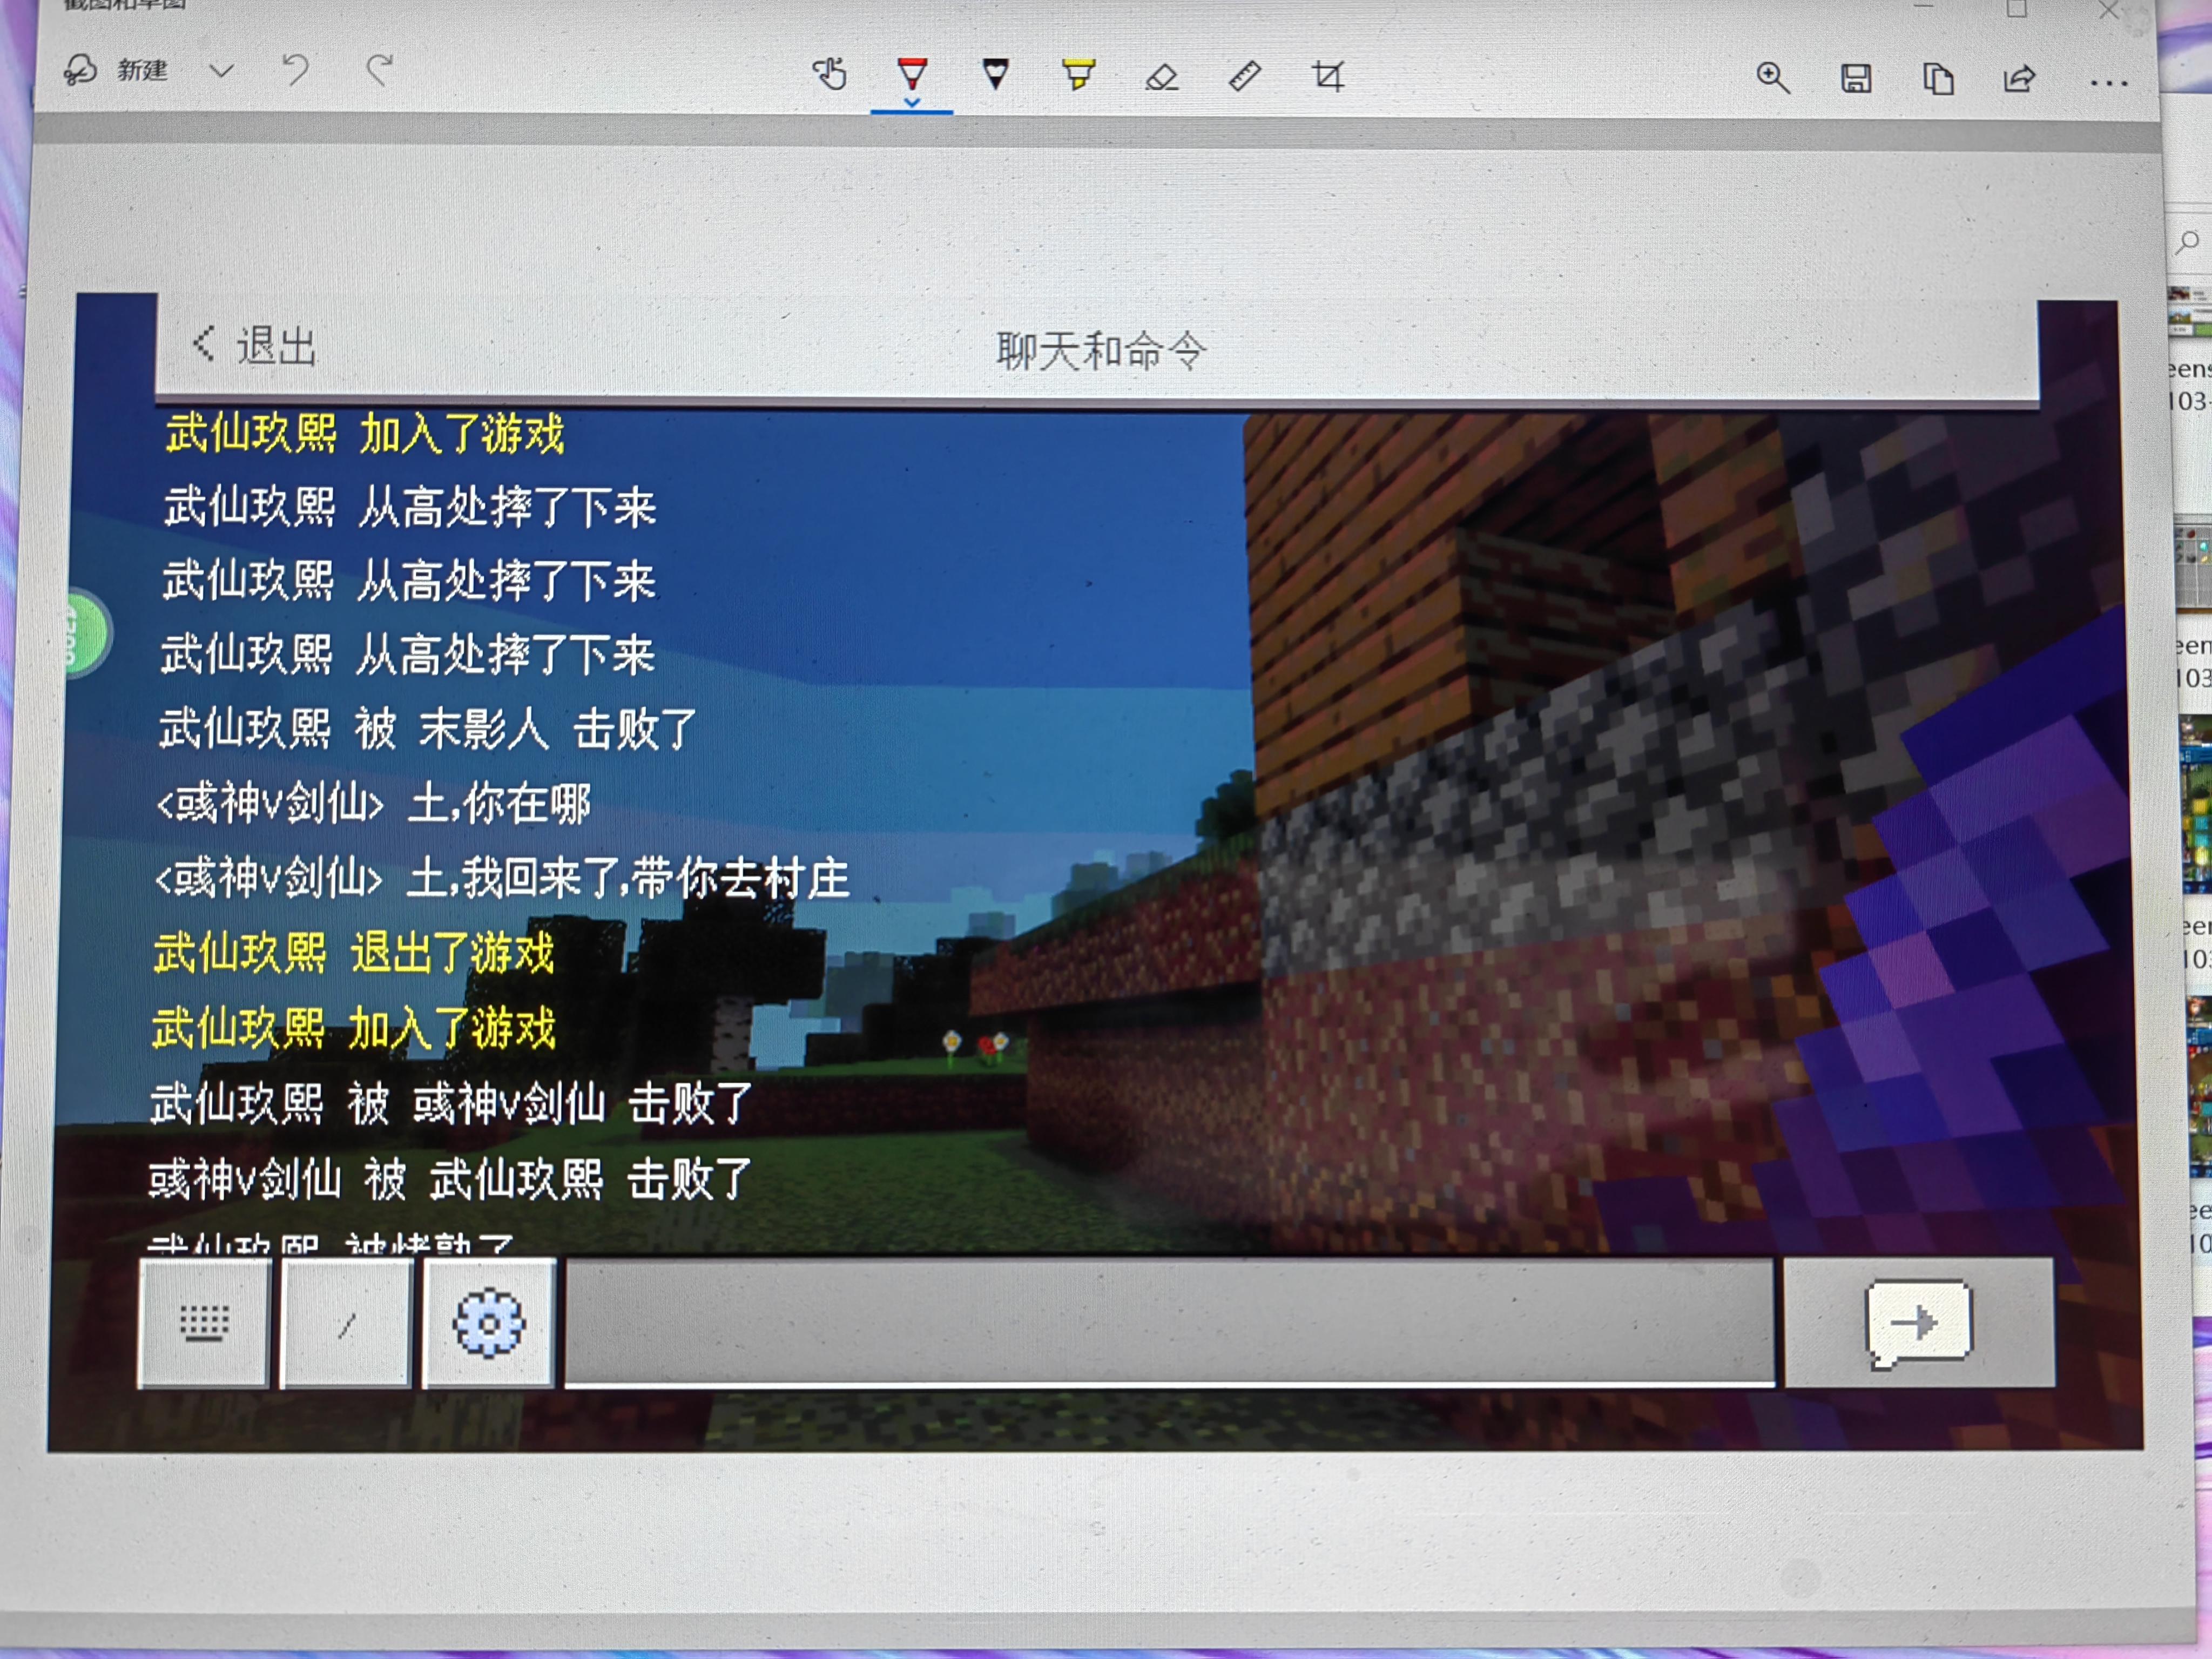The height and width of the screenshot is (1659, 2212).
Task: Open chat settings gear button
Action: click(x=488, y=1324)
